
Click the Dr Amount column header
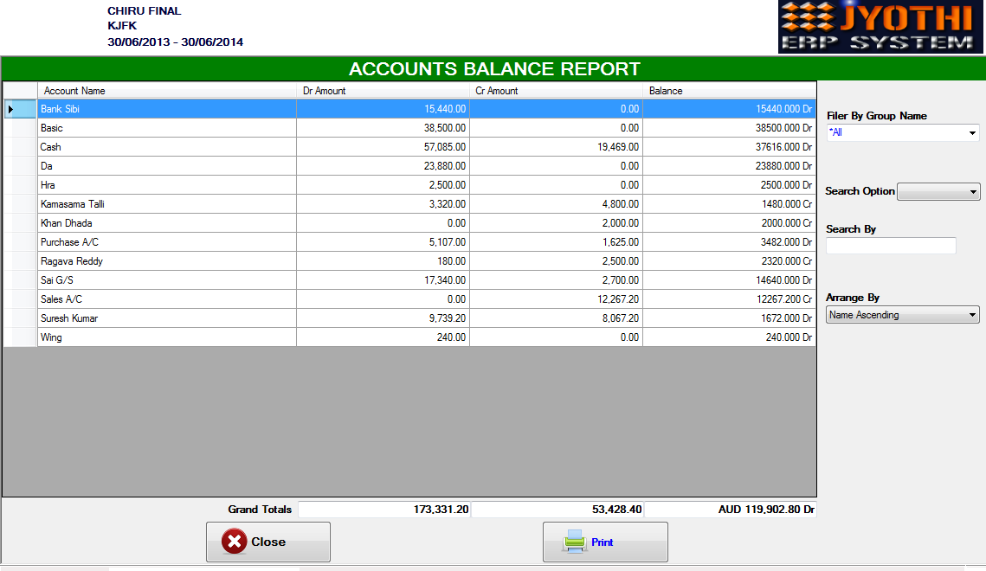381,90
